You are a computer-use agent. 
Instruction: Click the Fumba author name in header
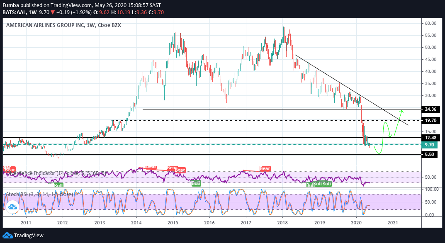tap(11, 5)
